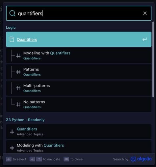Click the enter-arrow icon on highlighted result
This screenshot has height=167, width=156.
(145, 39)
